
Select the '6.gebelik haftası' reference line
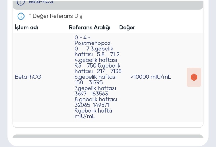(x=96, y=77)
